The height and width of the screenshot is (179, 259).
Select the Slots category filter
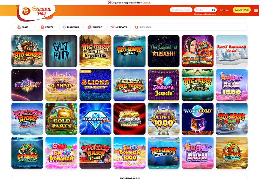pos(23,27)
